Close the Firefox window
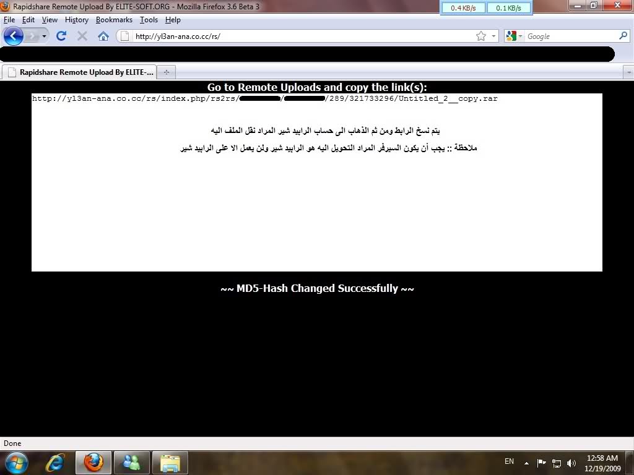The width and height of the screenshot is (634, 475). 617,6
